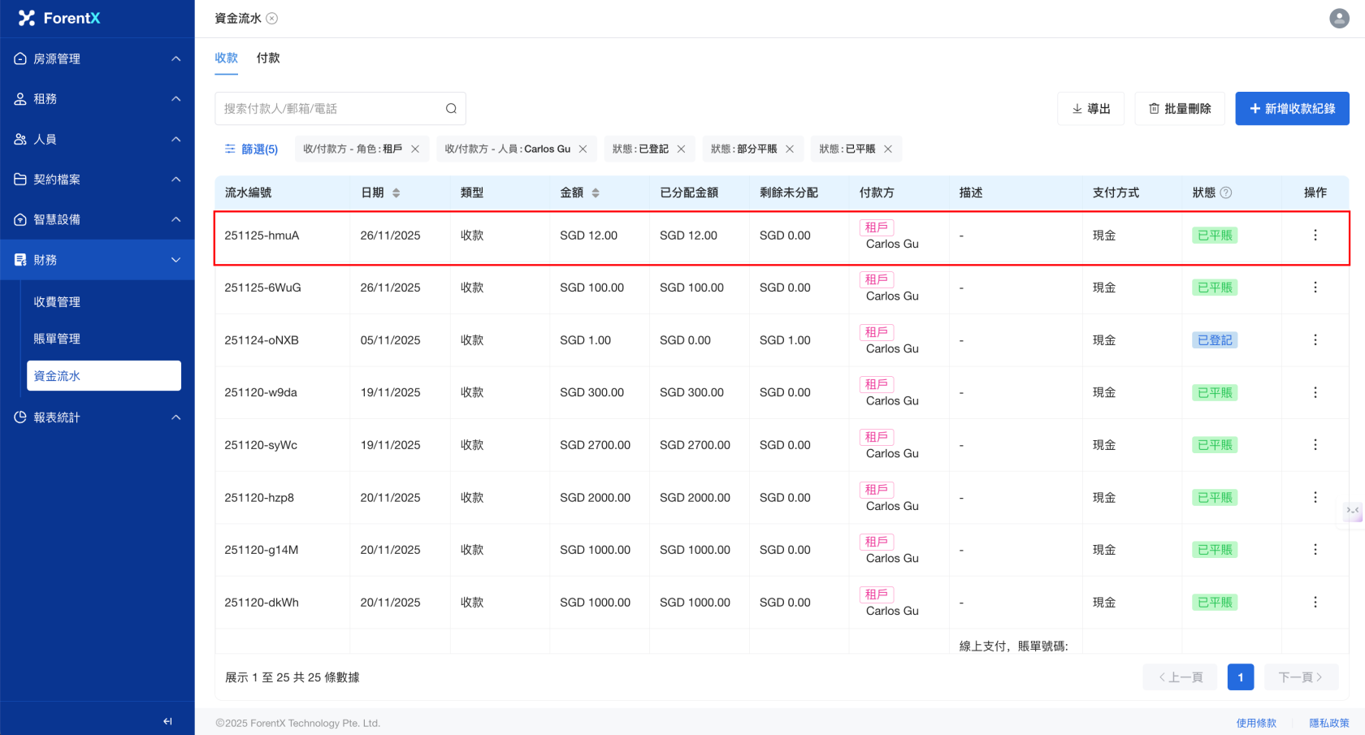Focus the payer search input field
This screenshot has width=1365, height=735.
click(329, 109)
